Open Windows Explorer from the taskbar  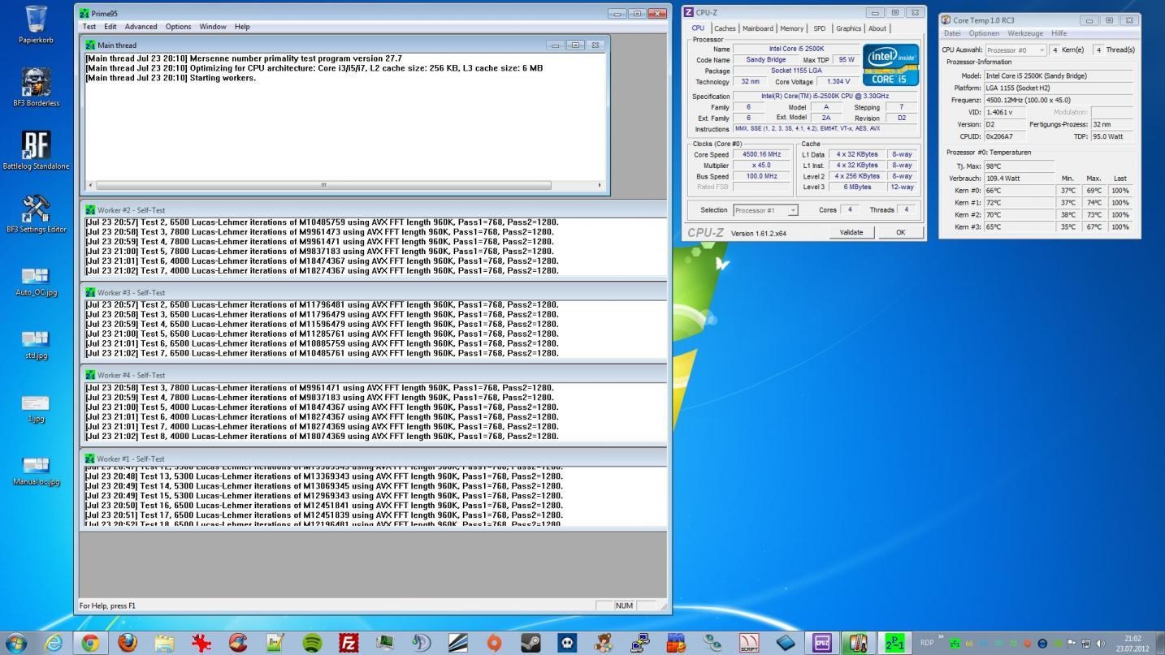164,643
